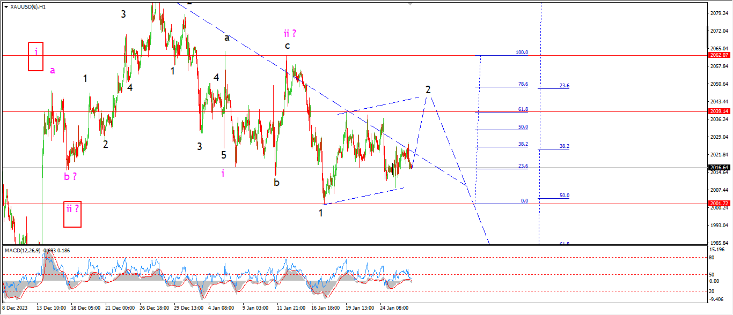The width and height of the screenshot is (733, 315).
Task: Select the 78.6 Fibonacci level label
Action: tap(523, 84)
